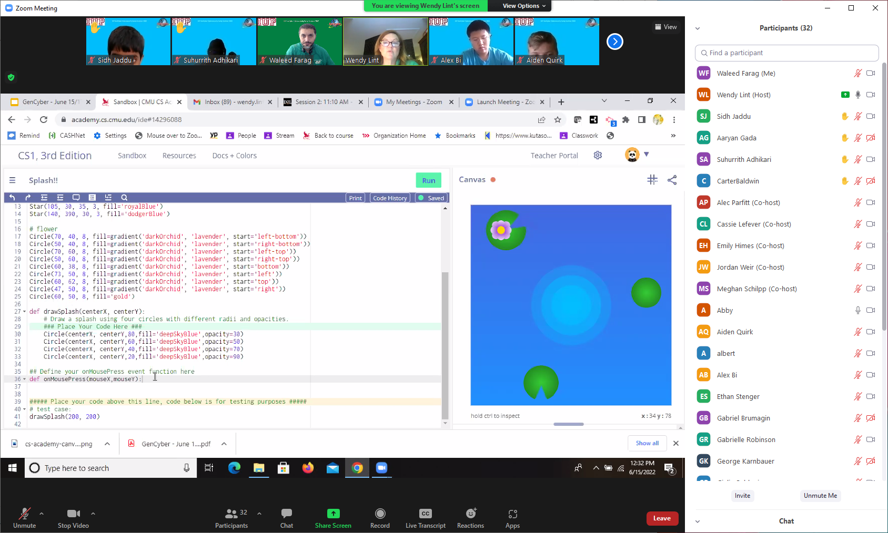Image resolution: width=888 pixels, height=533 pixels.
Task: Reload the academy.cs.cmu.edu page
Action: click(44, 120)
